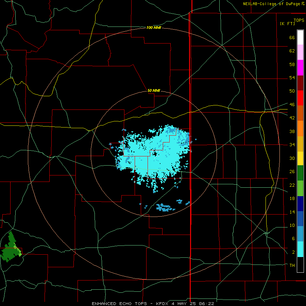Image resolution: width=306 pixels, height=306 pixels.
Task: Click the 54 legend value
Action: tap(292, 78)
